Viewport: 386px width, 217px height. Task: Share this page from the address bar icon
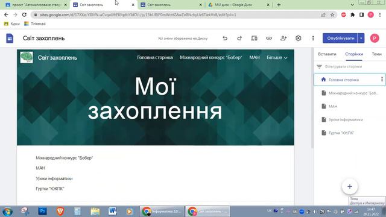coord(323,14)
